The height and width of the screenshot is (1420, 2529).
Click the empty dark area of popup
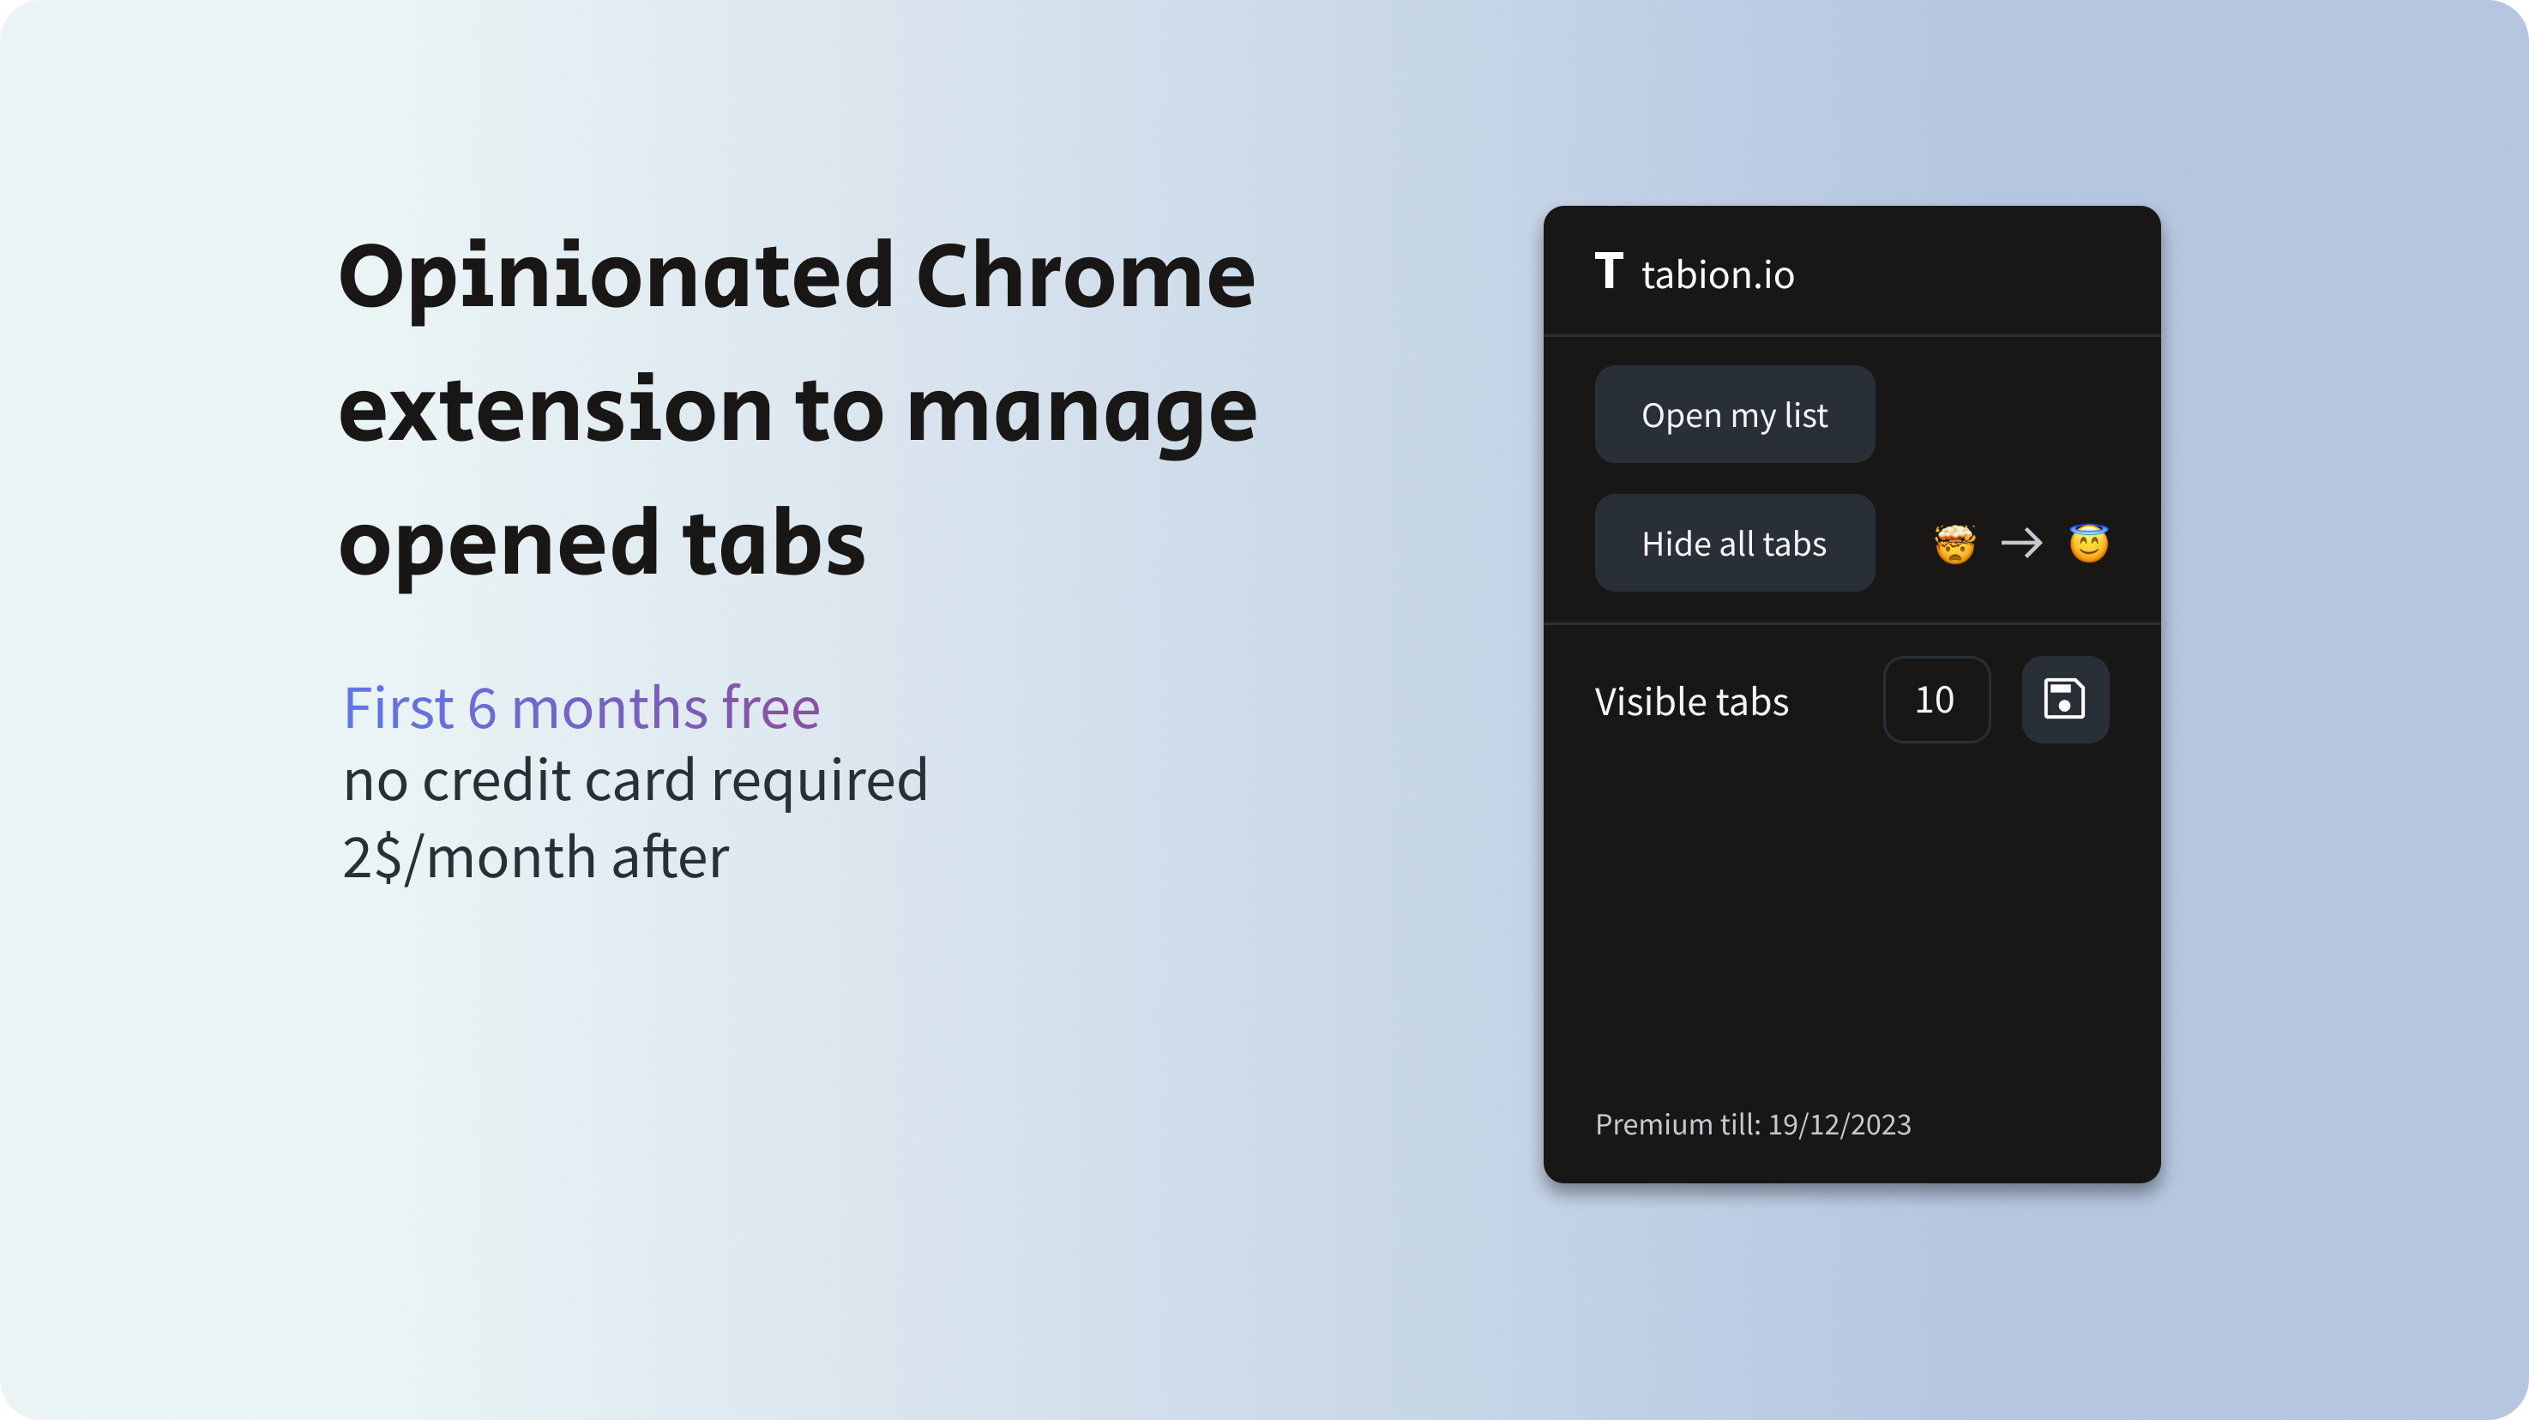click(1852, 923)
